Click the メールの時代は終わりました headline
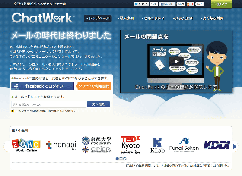242x176 pixels. (61, 36)
